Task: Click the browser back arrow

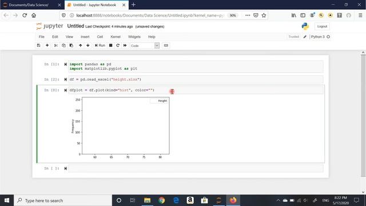Action: click(x=6, y=15)
